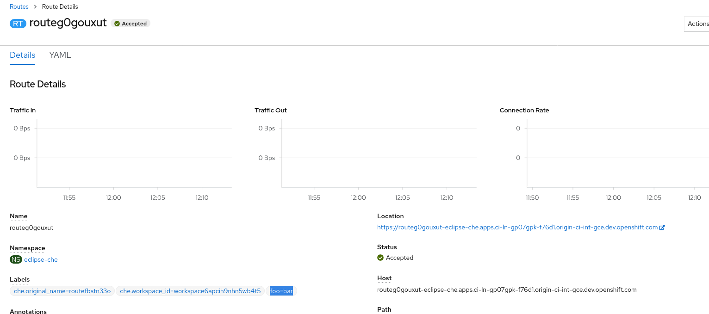This screenshot has height=314, width=709.
Task: Select the che.workspace_id label chip
Action: click(x=190, y=291)
